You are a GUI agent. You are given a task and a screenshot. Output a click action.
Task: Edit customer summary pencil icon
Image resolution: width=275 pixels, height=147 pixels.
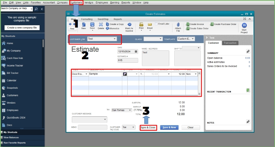click(x=248, y=51)
